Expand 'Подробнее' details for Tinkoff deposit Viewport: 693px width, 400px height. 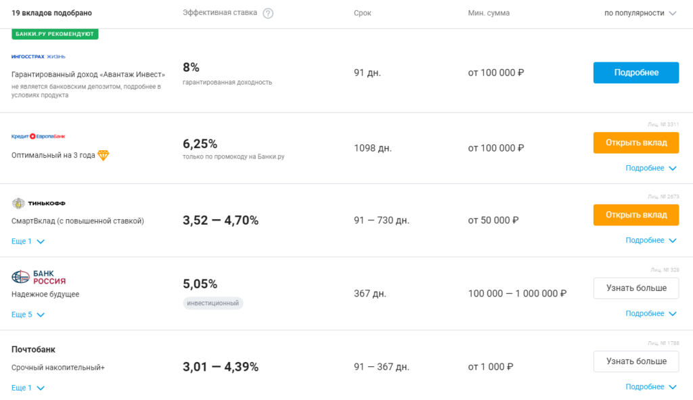[650, 240]
